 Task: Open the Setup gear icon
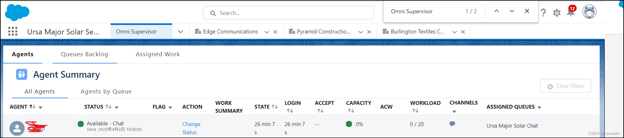pyautogui.click(x=557, y=13)
